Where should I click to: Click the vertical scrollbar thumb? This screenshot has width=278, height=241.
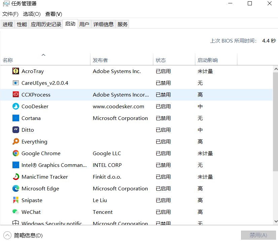coord(276,122)
